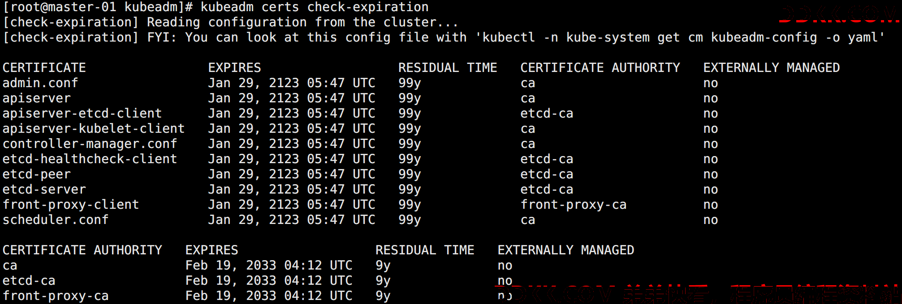902x304 pixels.
Task: Click 'etcd-ca' authority in the etcd-peer row
Action: coord(547,174)
